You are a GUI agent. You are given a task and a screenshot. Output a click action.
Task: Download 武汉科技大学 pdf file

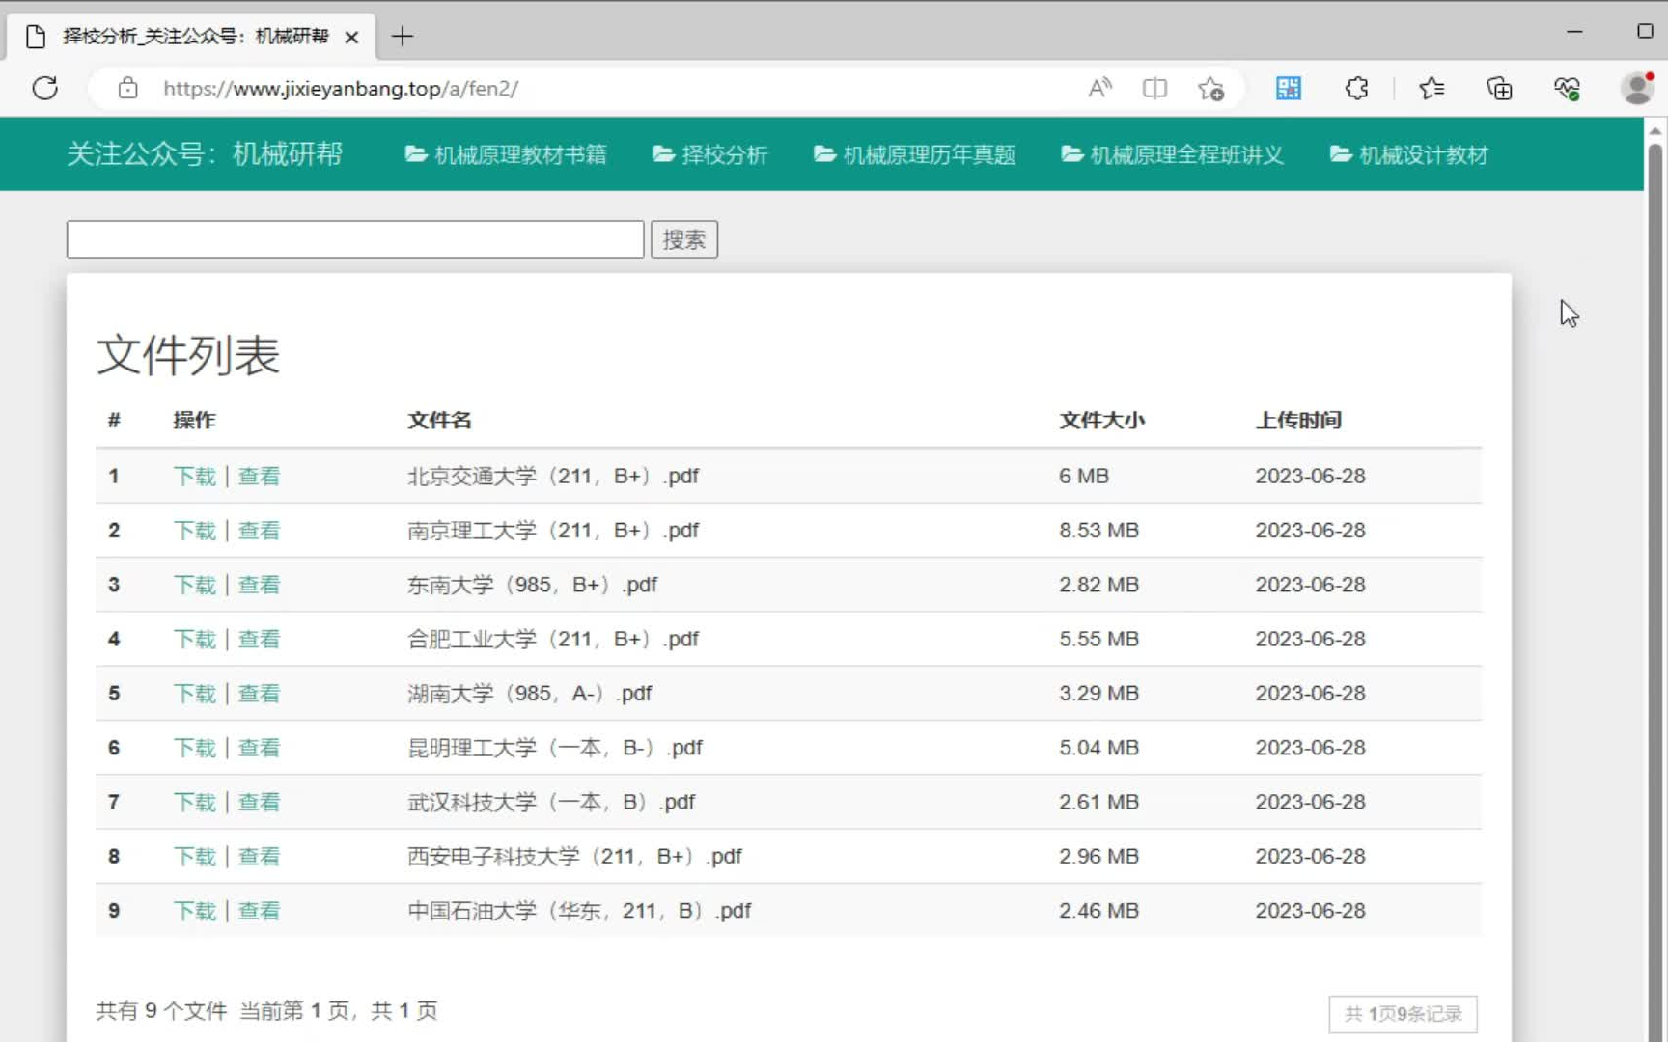[x=195, y=802]
